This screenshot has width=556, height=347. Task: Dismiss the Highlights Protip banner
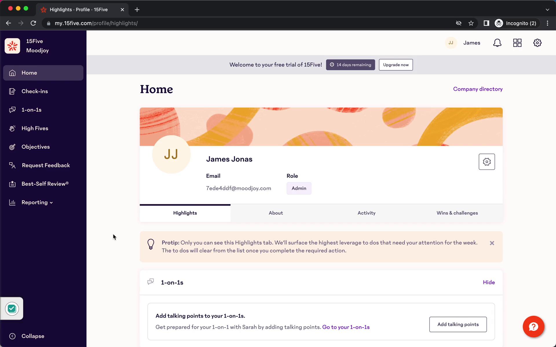(492, 243)
